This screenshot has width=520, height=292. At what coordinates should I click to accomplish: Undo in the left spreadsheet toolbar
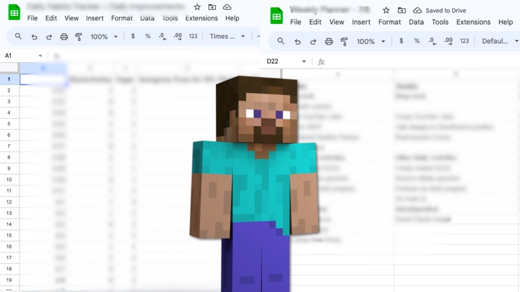point(34,36)
